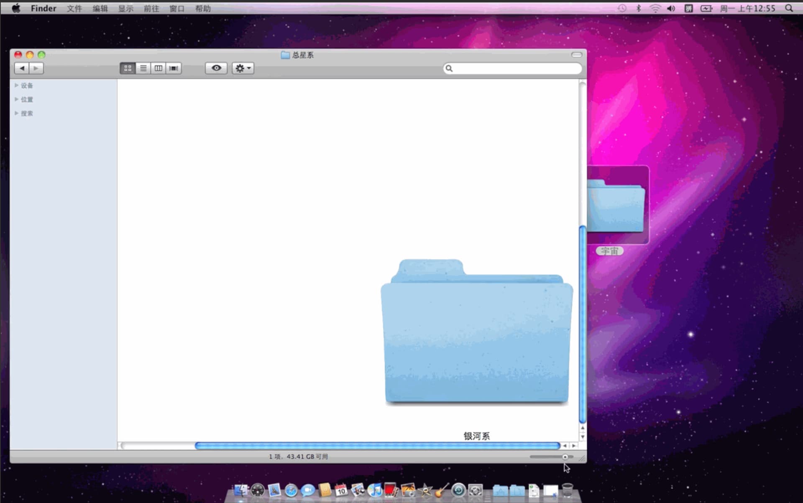Go forward with the right arrow button
This screenshot has width=803, height=503.
coord(36,68)
